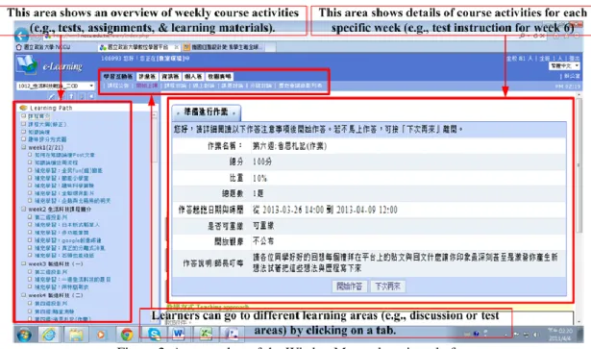Click the up-arrow icon above Learning Path
The image size is (591, 349).
tap(72, 96)
